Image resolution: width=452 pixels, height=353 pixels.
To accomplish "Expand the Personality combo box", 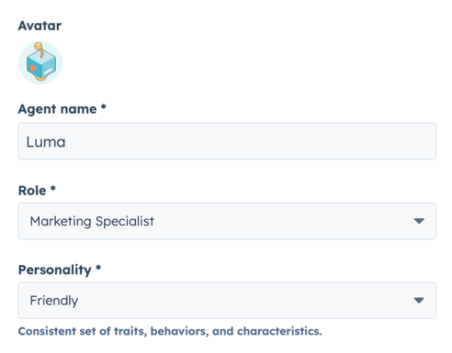I will 227,301.
